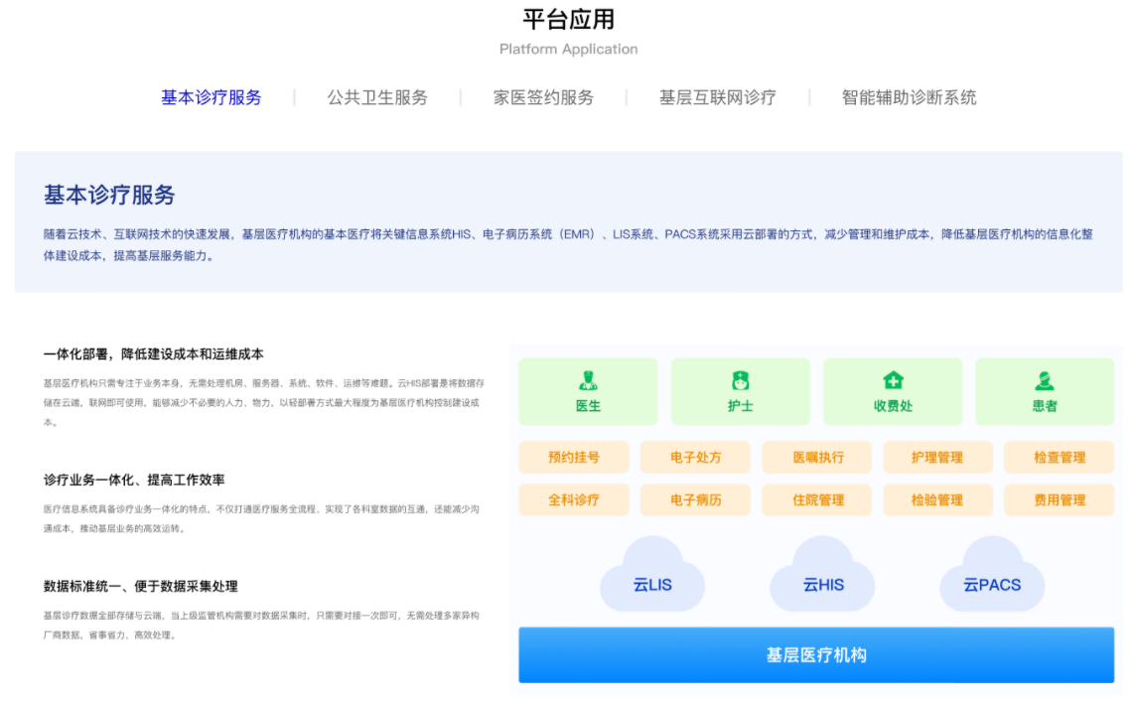Click the 一体化部署 section heading
Viewport: 1133px width, 706px height.
click(x=154, y=354)
